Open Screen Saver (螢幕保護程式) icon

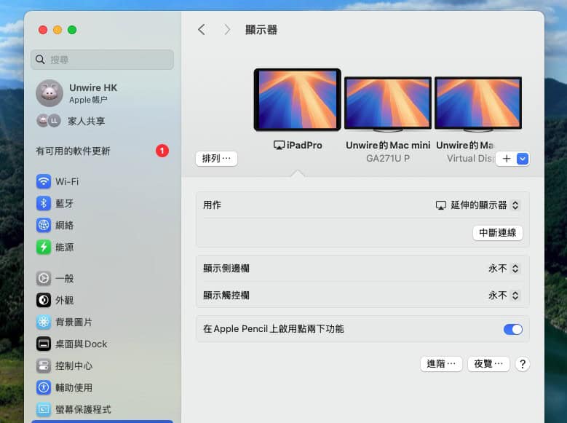click(x=44, y=409)
